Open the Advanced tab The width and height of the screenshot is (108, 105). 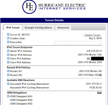point(63,28)
